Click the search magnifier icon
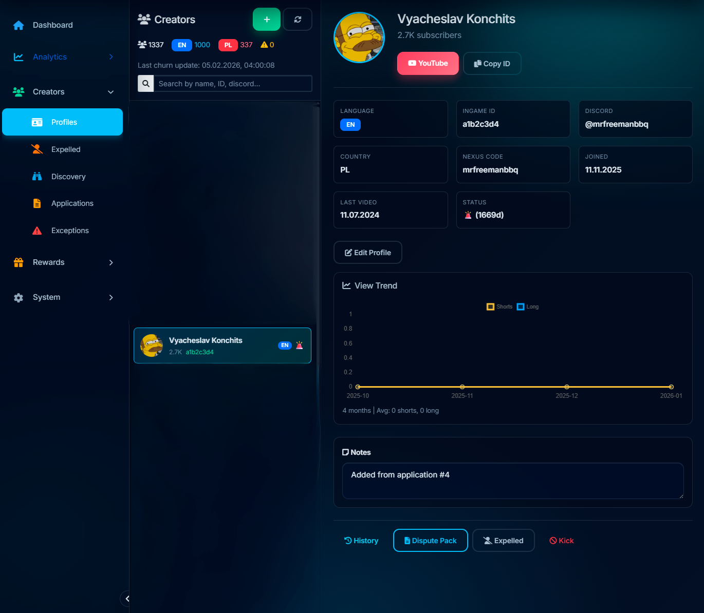The width and height of the screenshot is (704, 613). click(x=146, y=84)
